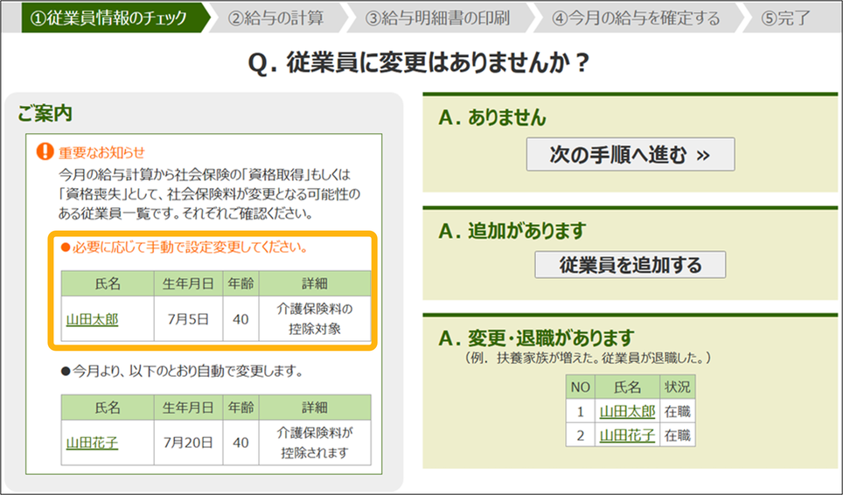This screenshot has width=843, height=495.
Task: Open 山田太郎 link in the manual settings table
Action: click(x=92, y=319)
